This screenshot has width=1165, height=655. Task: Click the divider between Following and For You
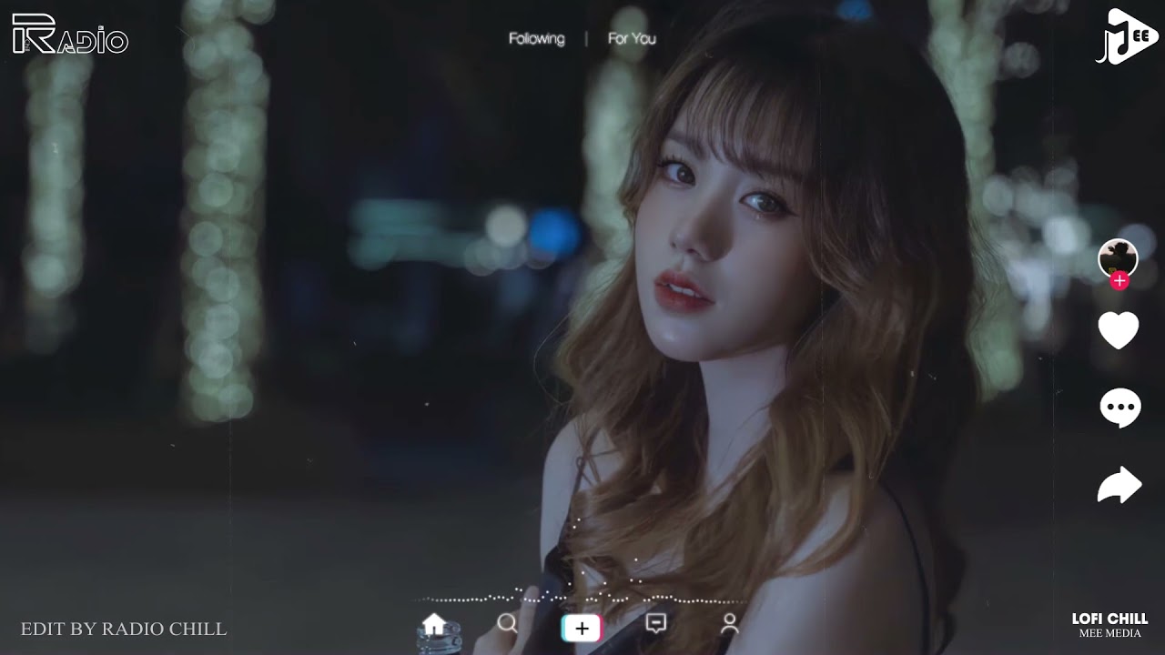[586, 38]
